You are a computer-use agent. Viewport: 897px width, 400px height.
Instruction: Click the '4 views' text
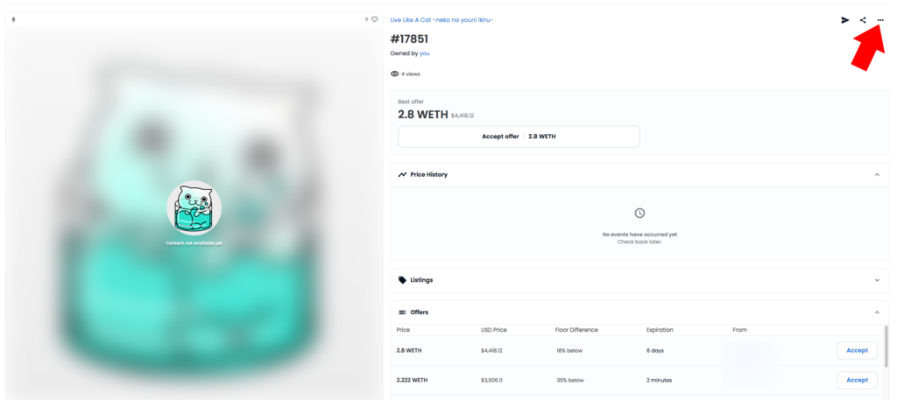(411, 74)
